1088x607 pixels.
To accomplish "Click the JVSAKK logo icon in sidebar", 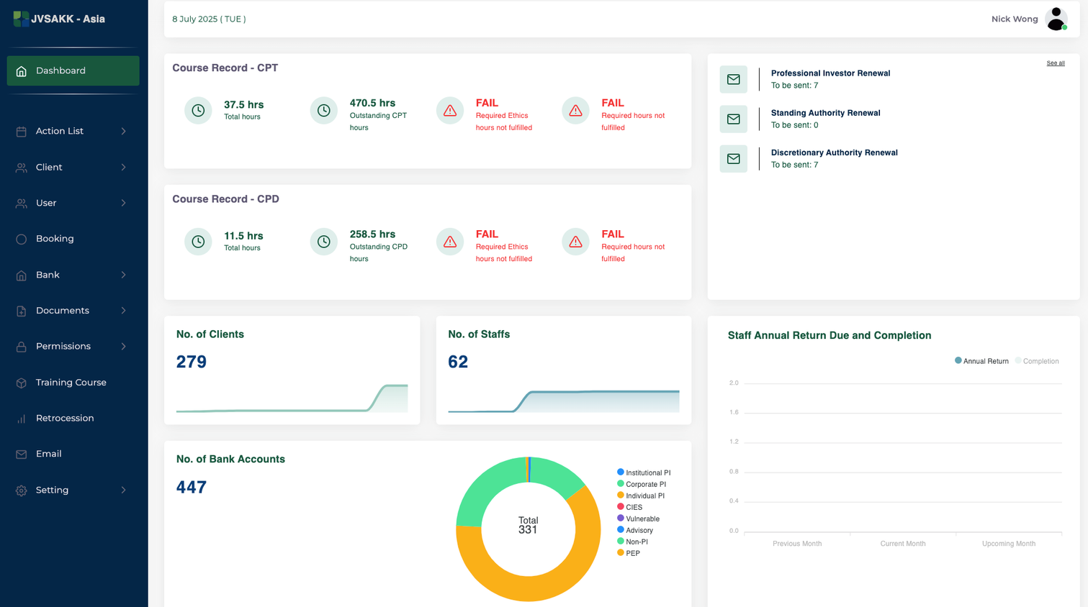I will tap(21, 19).
